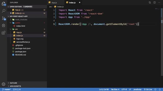Click line number 4 in gutter
163x91 pixels.
click(x=54, y=20)
